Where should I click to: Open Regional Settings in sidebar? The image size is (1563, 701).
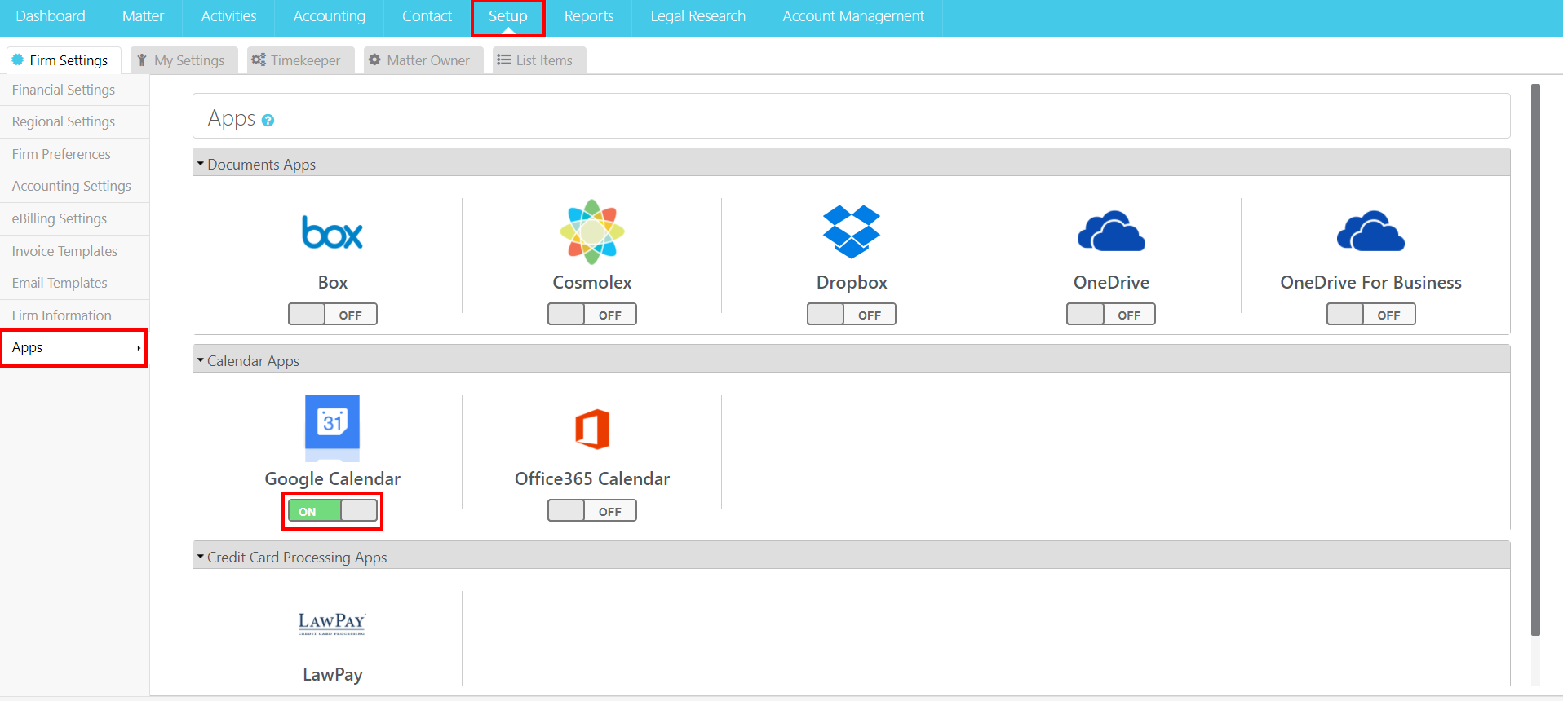click(x=74, y=121)
